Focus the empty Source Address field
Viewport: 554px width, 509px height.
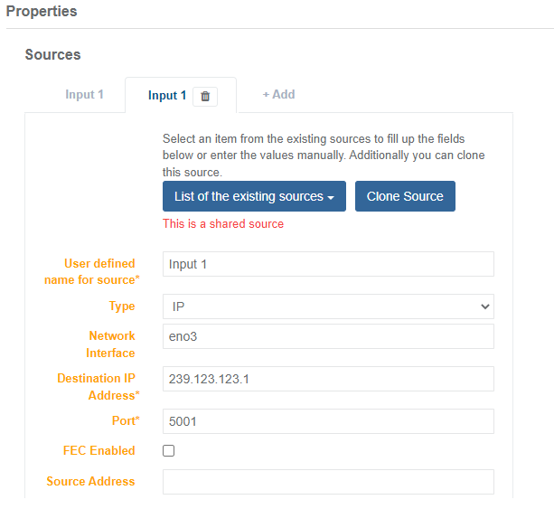(x=328, y=482)
